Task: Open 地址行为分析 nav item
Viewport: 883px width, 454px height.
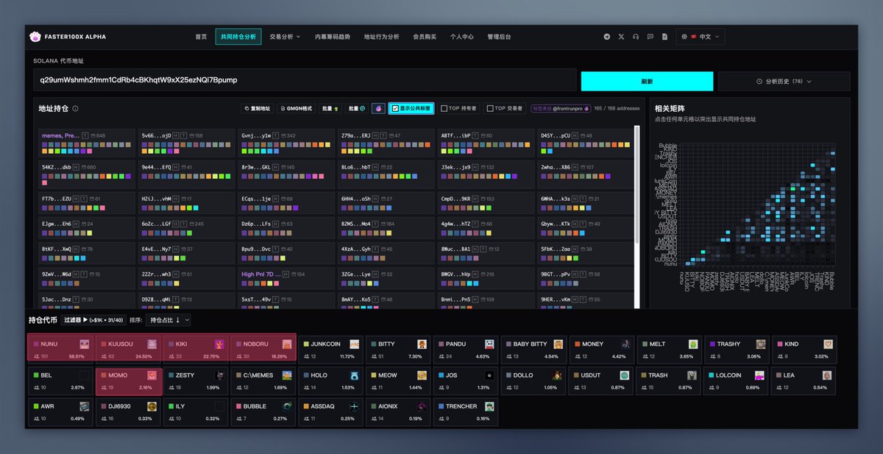Action: pos(382,36)
